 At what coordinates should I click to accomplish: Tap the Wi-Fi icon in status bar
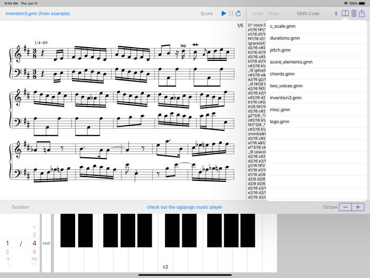point(346,3)
